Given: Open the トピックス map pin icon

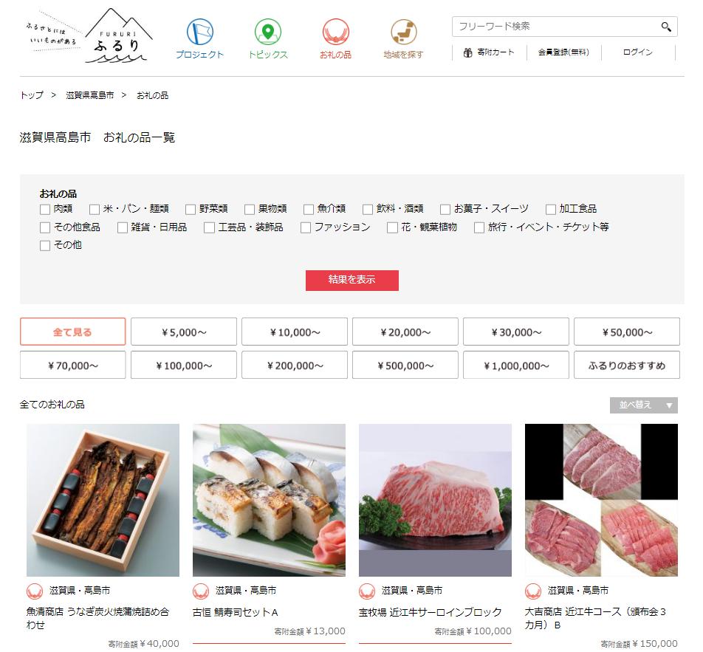Looking at the screenshot, I should (x=267, y=32).
